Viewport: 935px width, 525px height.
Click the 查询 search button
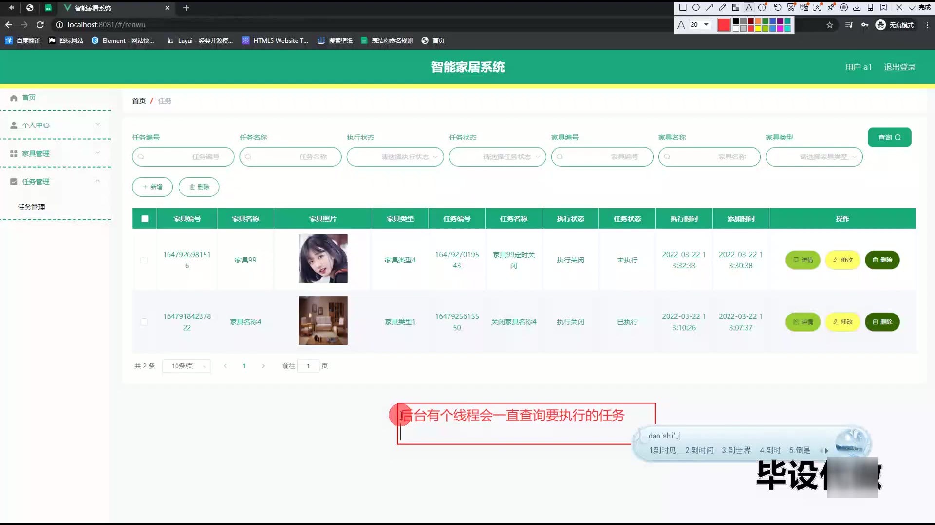point(889,137)
